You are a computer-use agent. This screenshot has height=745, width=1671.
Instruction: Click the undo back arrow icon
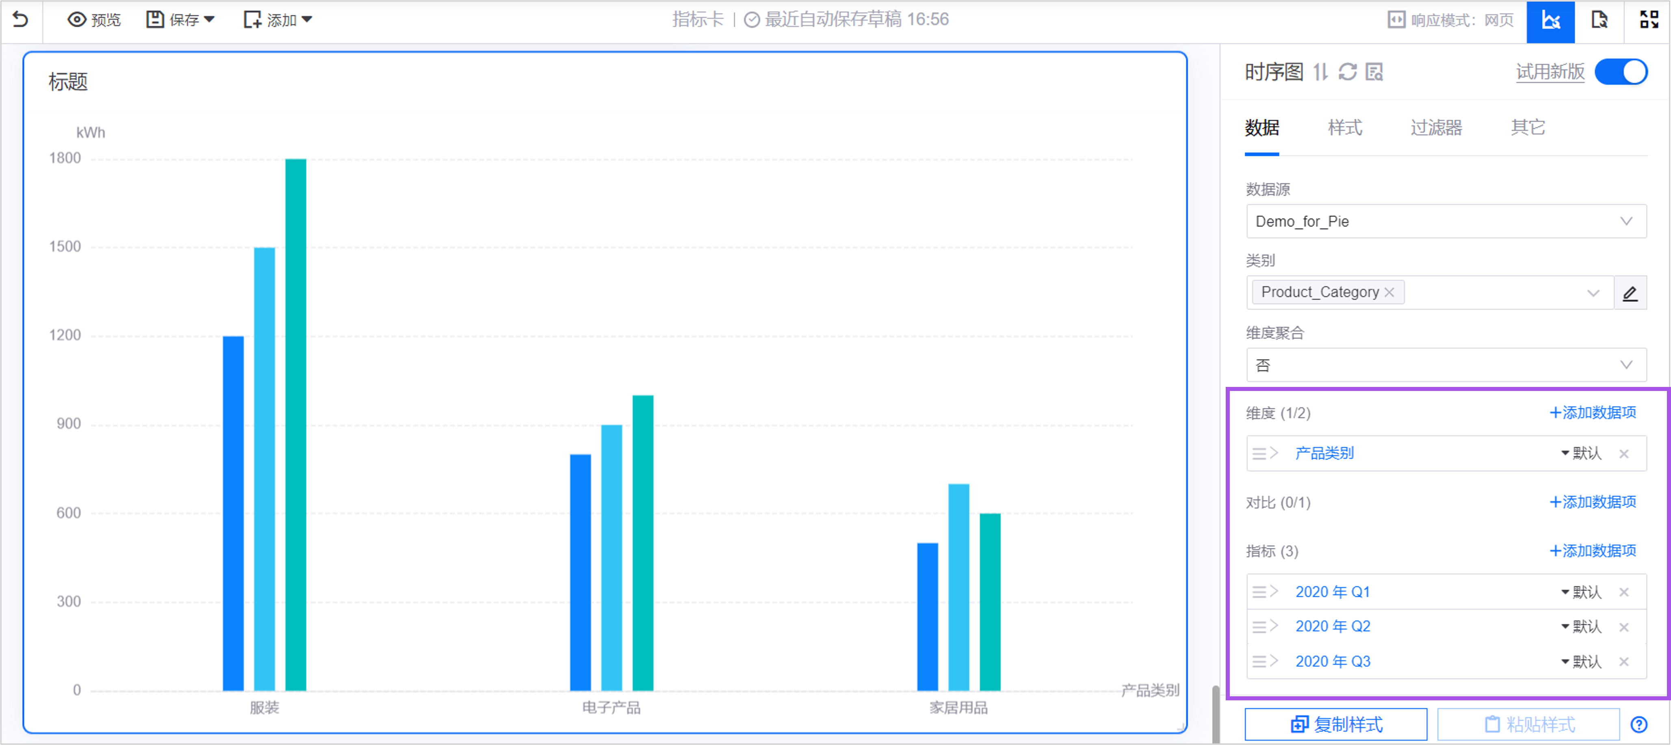click(21, 20)
